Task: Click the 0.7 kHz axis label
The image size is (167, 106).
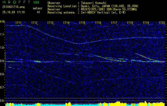Action: tap(2, 87)
